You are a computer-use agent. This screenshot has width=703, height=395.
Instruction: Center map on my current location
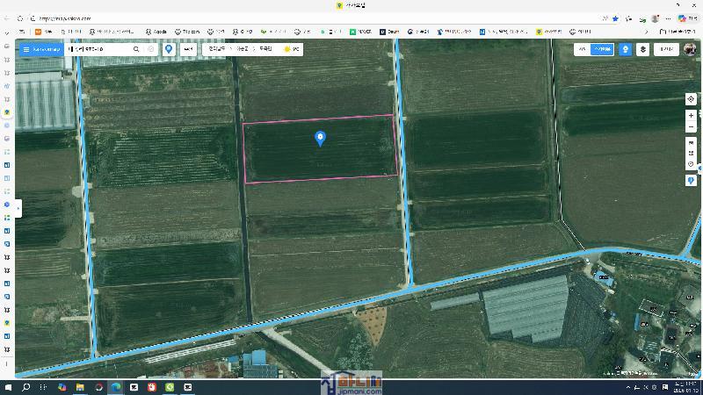click(691, 99)
